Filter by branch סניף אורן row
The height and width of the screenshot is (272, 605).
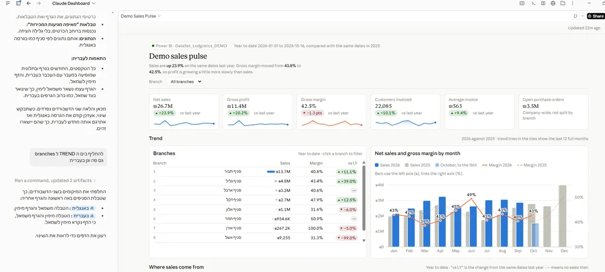coord(255,228)
